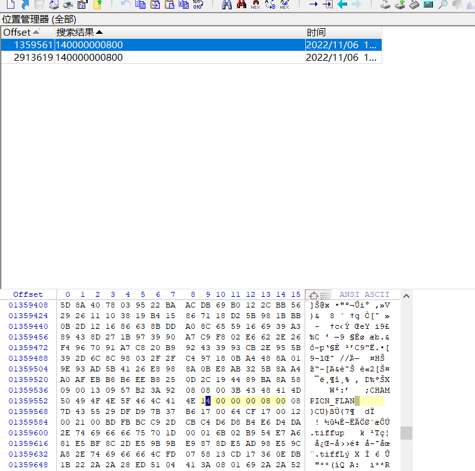Click hex column header 0
Screen dimensions: 475x471
click(x=68, y=294)
